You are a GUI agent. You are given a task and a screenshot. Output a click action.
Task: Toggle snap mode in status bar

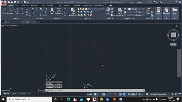98,94
